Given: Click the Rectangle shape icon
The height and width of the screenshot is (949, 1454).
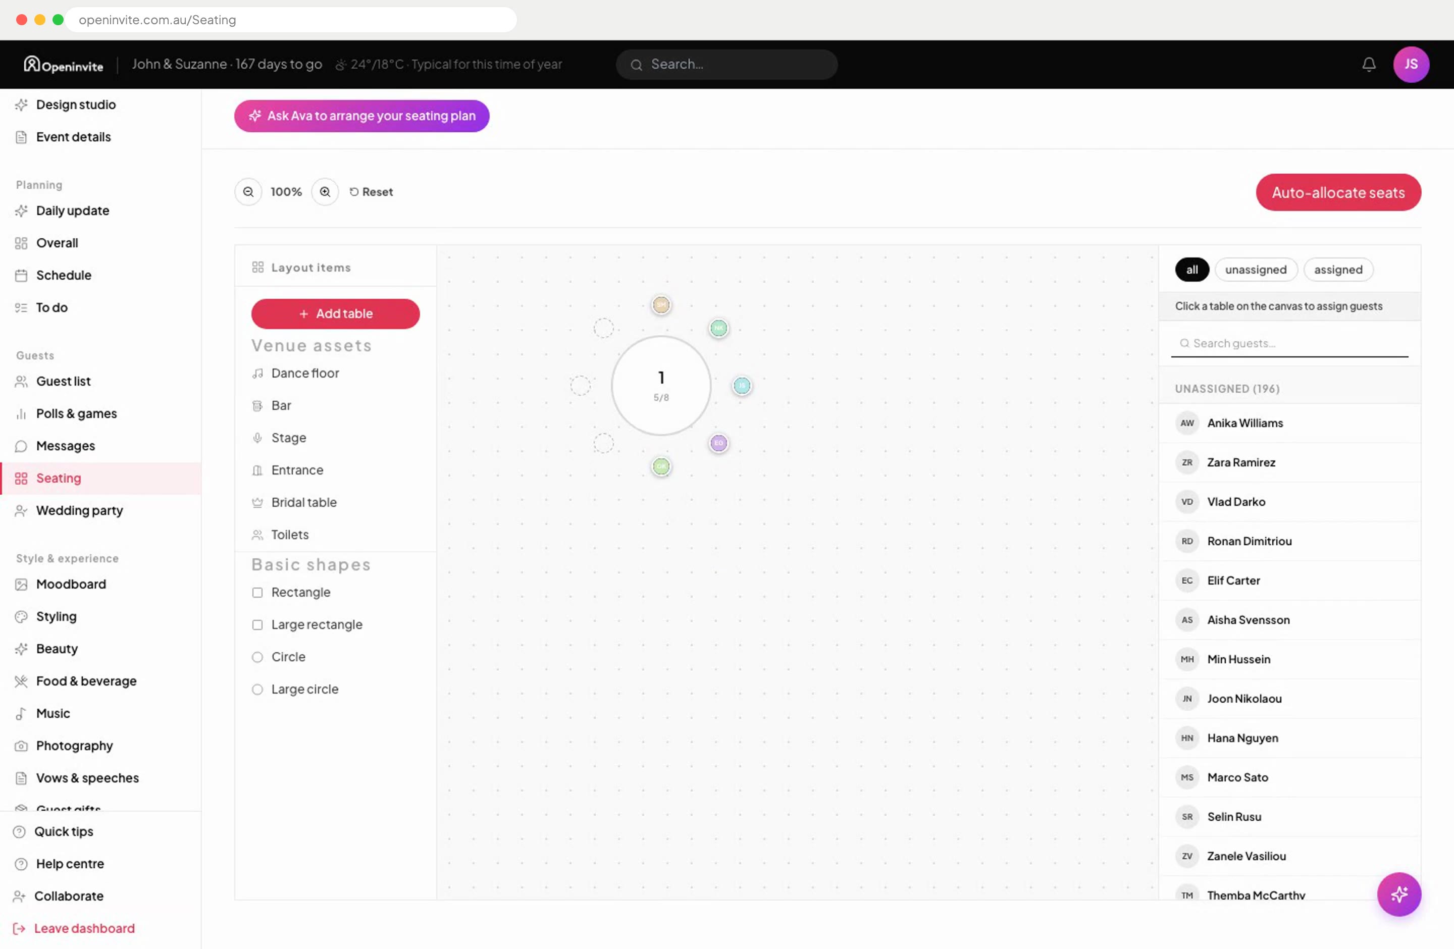Looking at the screenshot, I should pyautogui.click(x=258, y=592).
